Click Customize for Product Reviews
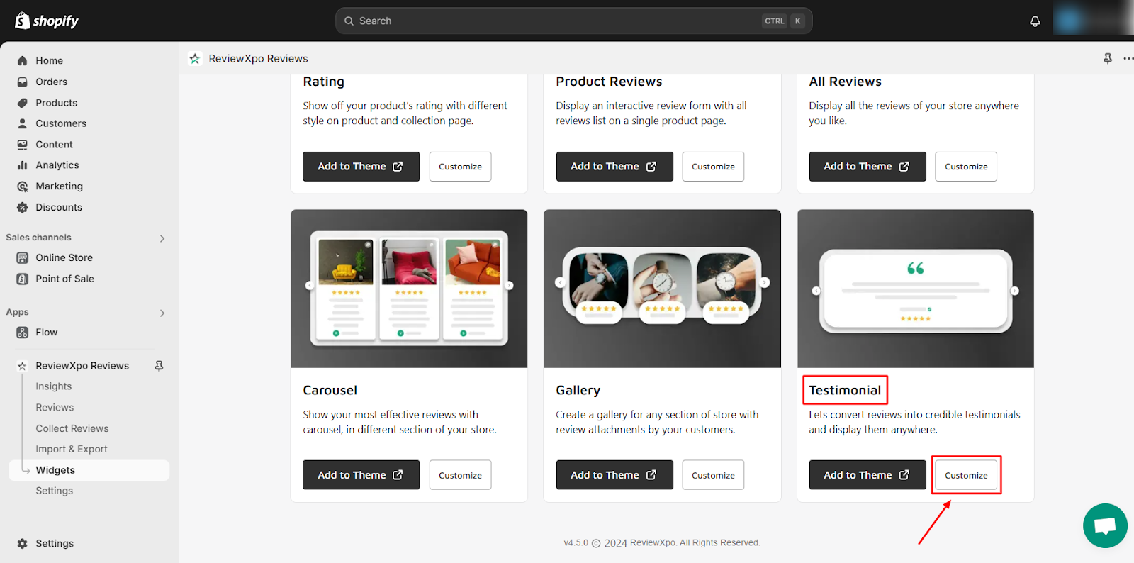The width and height of the screenshot is (1134, 563). tap(713, 167)
